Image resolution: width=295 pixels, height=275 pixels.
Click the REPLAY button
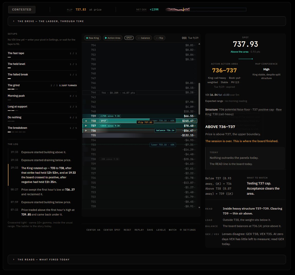click(139, 230)
